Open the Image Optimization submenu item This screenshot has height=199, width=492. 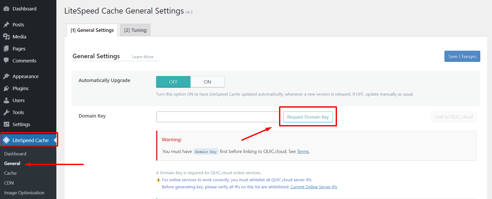click(x=24, y=192)
